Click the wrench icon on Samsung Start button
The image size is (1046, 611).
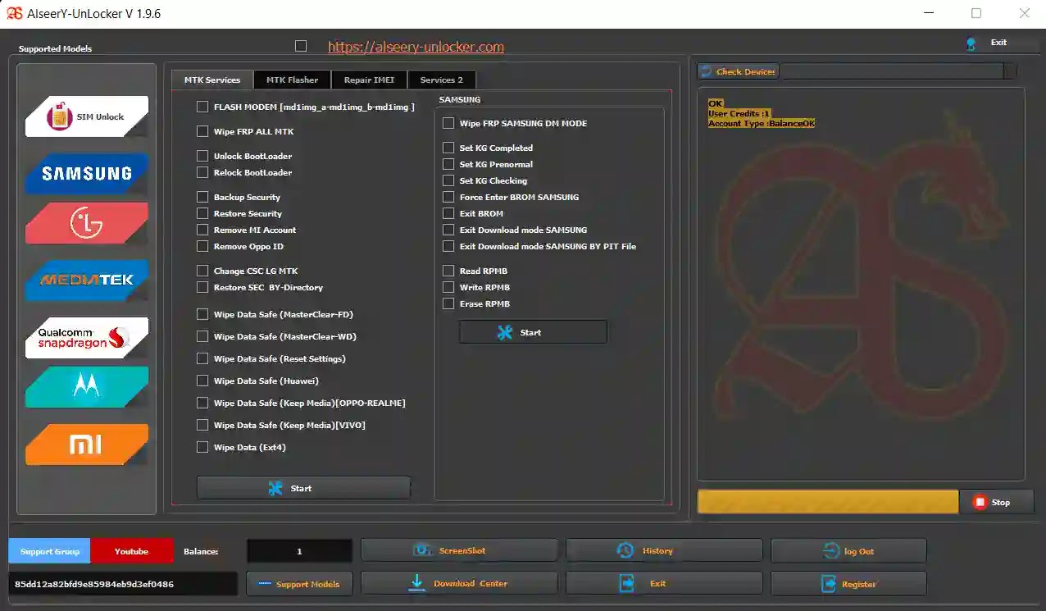[x=505, y=332]
